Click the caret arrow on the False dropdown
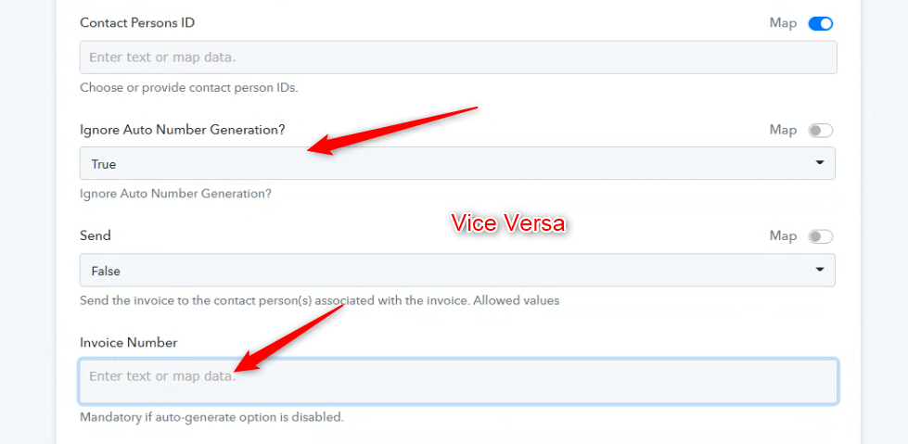 pyautogui.click(x=820, y=271)
